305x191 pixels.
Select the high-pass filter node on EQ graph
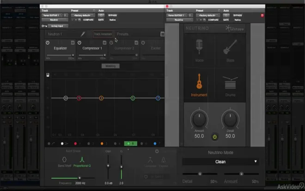[x=66, y=98]
